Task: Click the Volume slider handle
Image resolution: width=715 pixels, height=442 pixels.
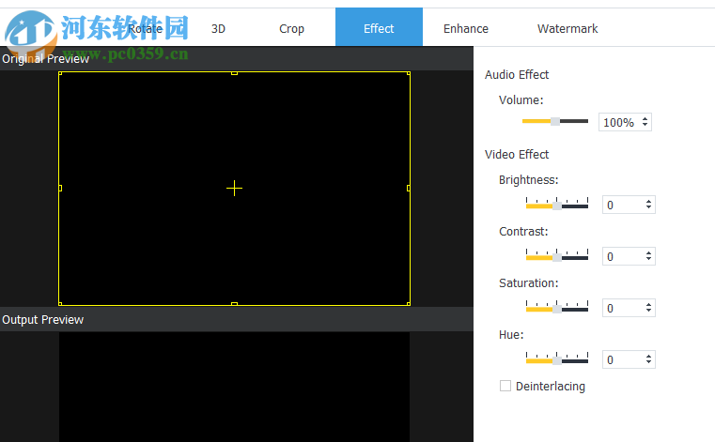Action: click(x=555, y=121)
